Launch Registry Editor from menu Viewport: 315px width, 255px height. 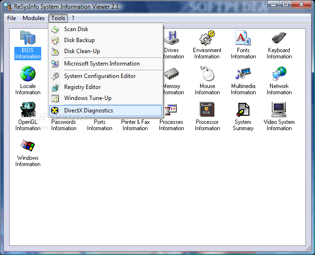[105, 87]
